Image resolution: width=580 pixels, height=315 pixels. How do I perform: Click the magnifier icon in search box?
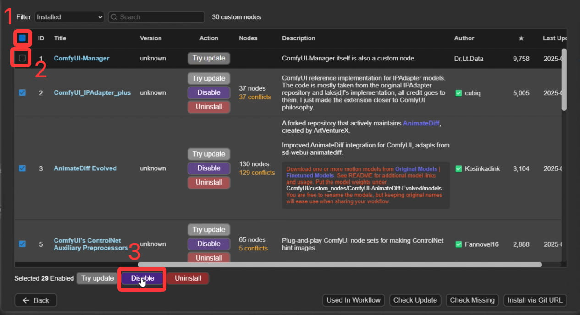click(x=114, y=17)
